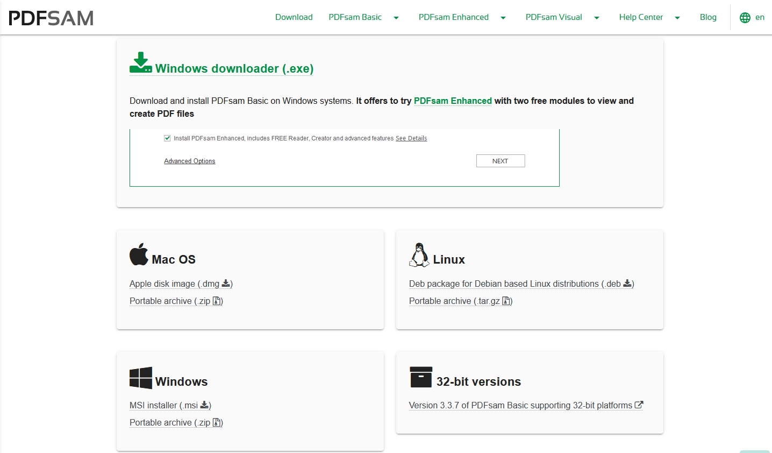Click the Linux penguin icon
This screenshot has height=453, width=772.
tap(419, 254)
